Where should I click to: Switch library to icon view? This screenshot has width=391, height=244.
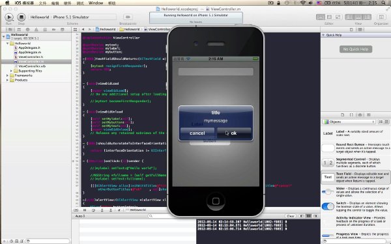[x=381, y=122]
